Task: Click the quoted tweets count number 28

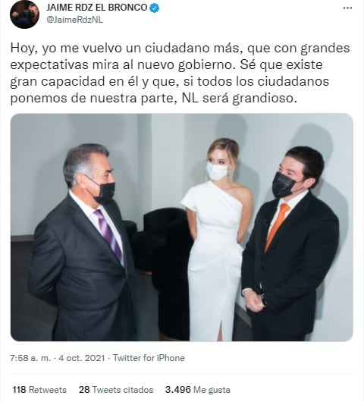Action: coord(84,390)
